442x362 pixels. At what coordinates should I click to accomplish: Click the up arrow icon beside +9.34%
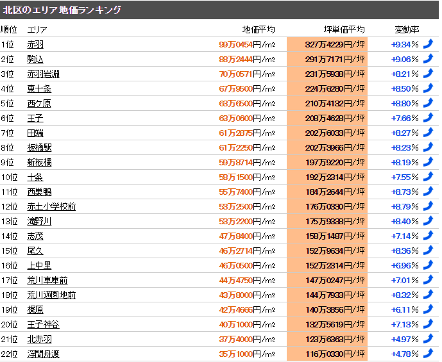(428, 44)
